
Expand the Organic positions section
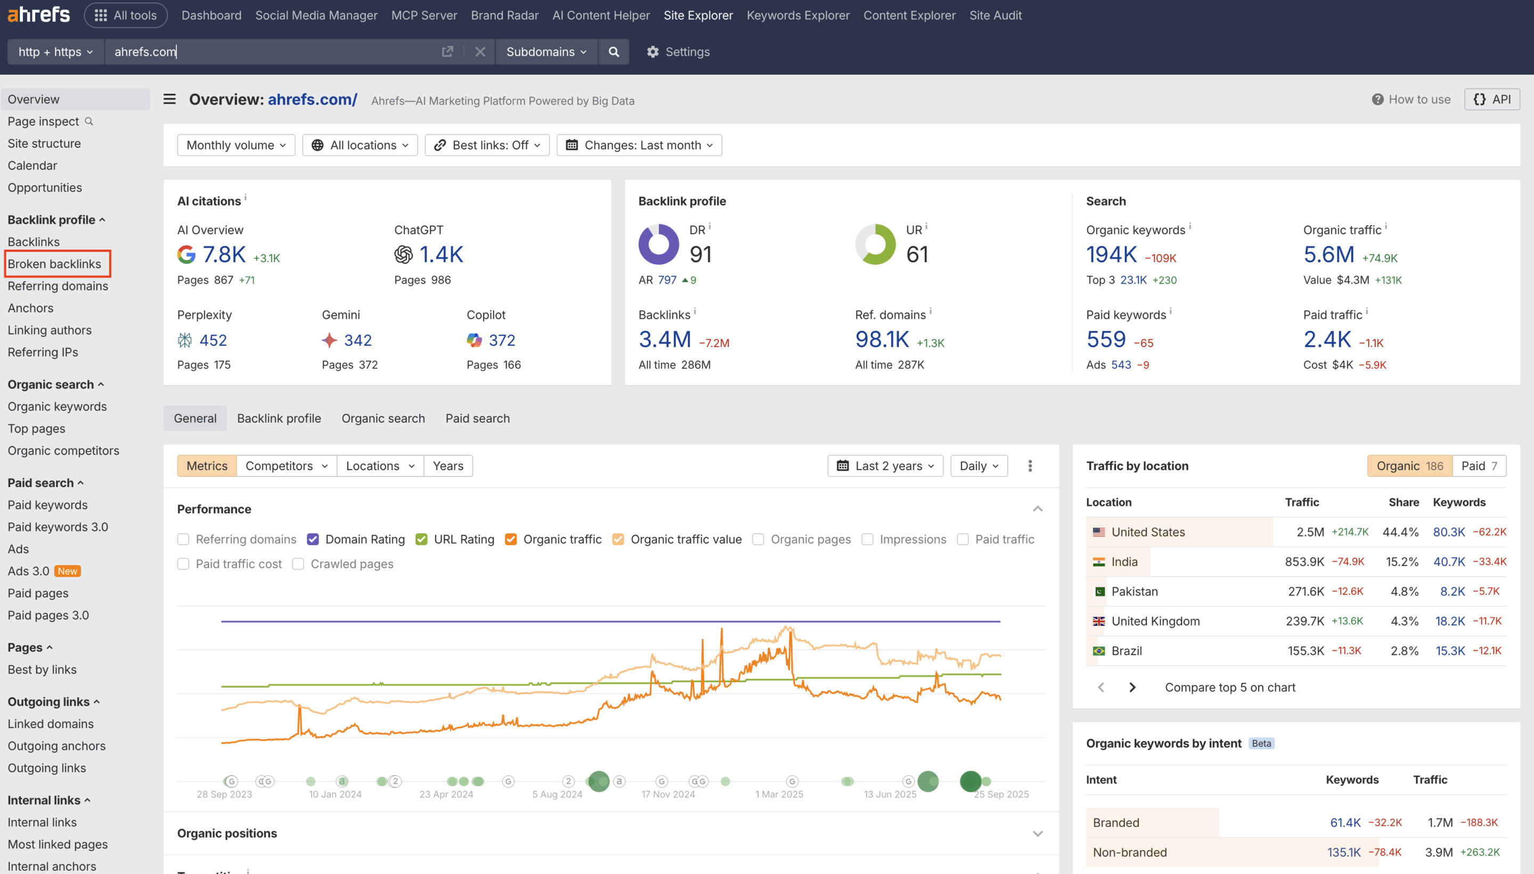pyautogui.click(x=1037, y=833)
